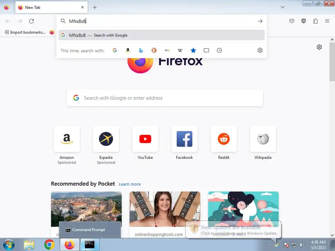
Task: Launch Chrome from the taskbar
Action: [49, 244]
